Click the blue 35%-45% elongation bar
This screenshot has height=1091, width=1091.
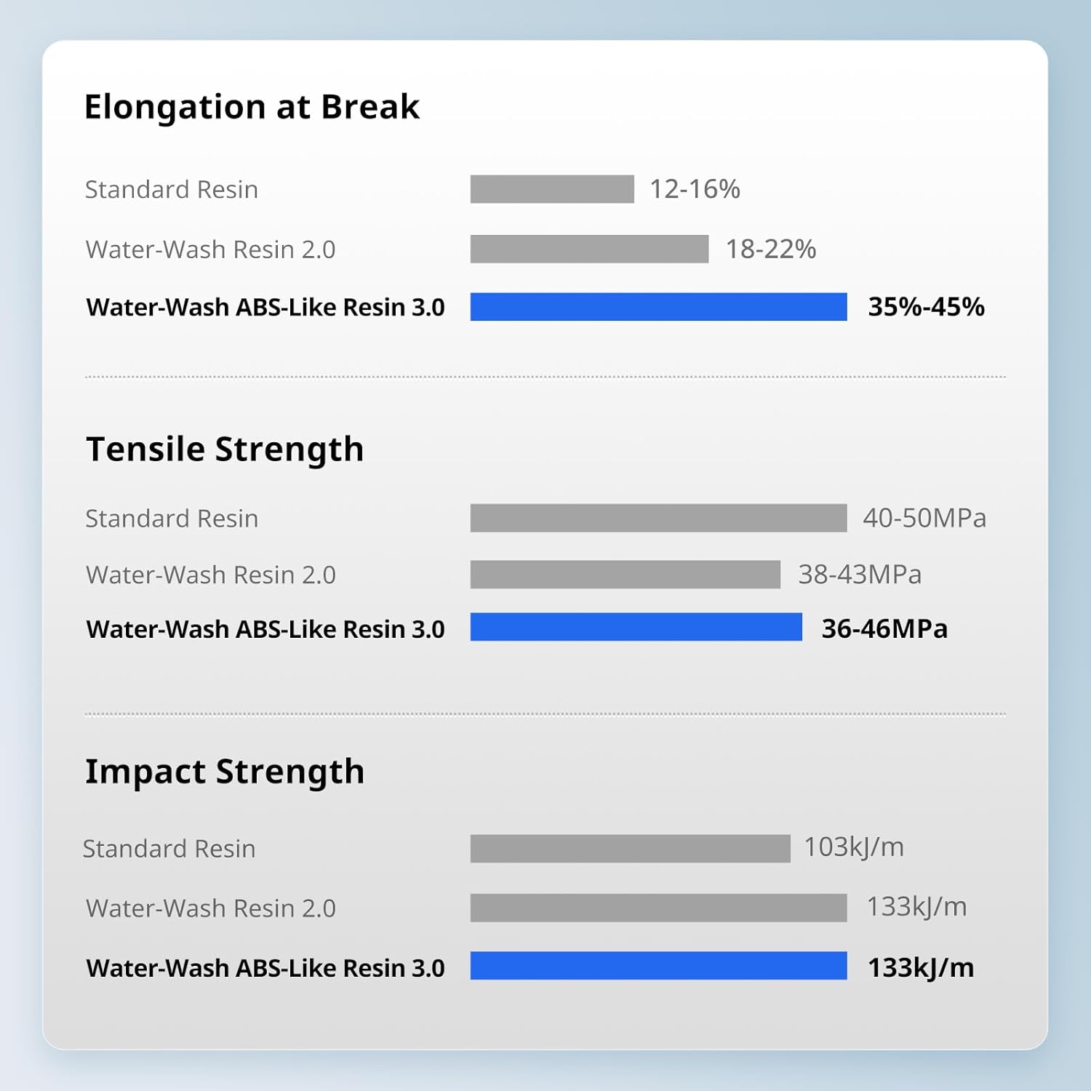(x=658, y=307)
